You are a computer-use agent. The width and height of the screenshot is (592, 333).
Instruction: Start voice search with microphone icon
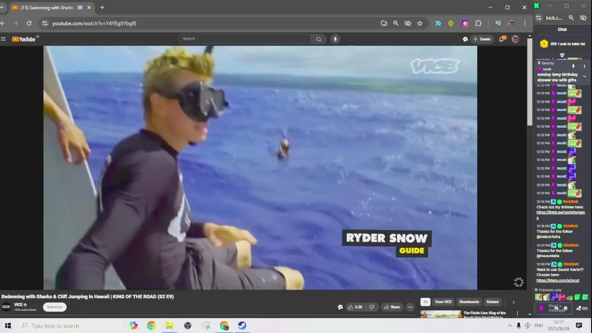pyautogui.click(x=335, y=39)
